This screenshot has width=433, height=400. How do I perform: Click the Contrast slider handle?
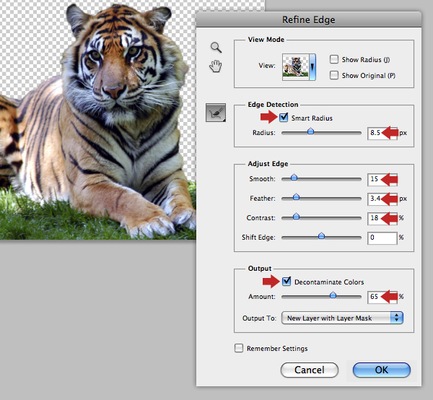[x=296, y=217]
